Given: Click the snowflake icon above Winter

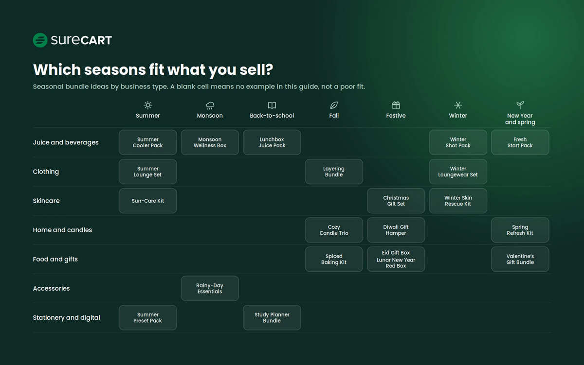Looking at the screenshot, I should pyautogui.click(x=458, y=105).
